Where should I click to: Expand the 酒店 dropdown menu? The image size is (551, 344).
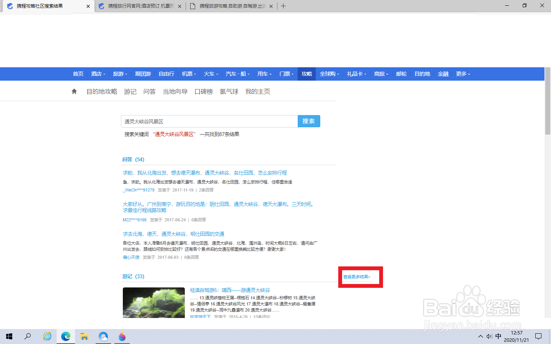click(98, 74)
